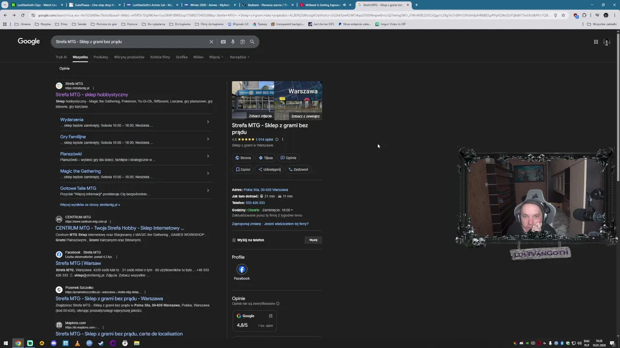Viewport: 620px width, 348px height.
Task: Open CENTRUM MTG result link
Action: [120, 228]
